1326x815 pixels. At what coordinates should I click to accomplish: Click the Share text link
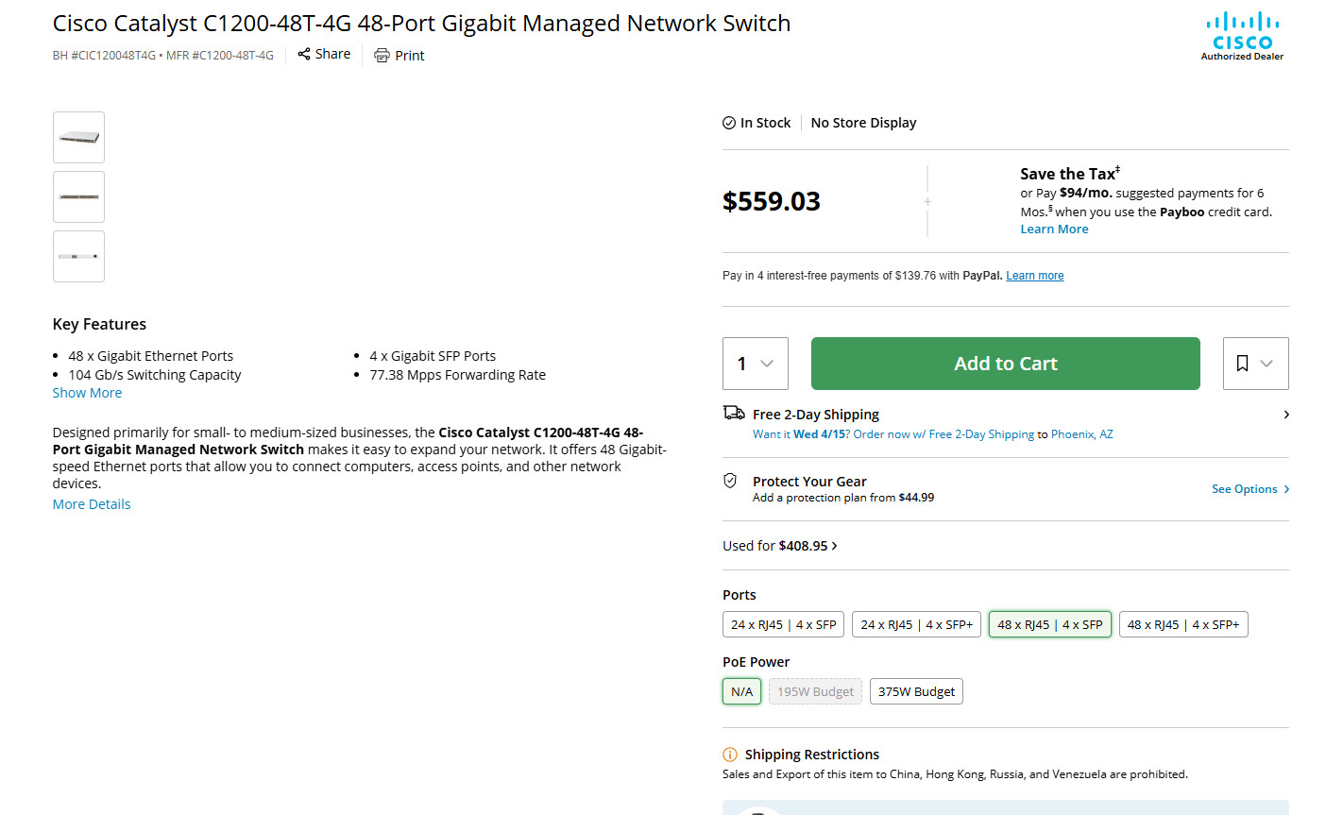coord(332,54)
